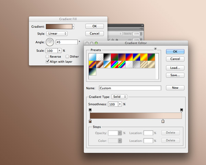Enable the Dither checkbox
206x165 pixels.
68,57
